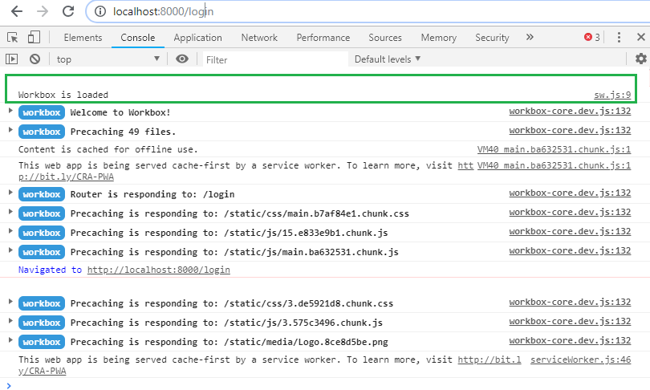Open the DevTools three-dot menu
Image resolution: width=650 pixels, height=390 pixels.
[x=619, y=37]
